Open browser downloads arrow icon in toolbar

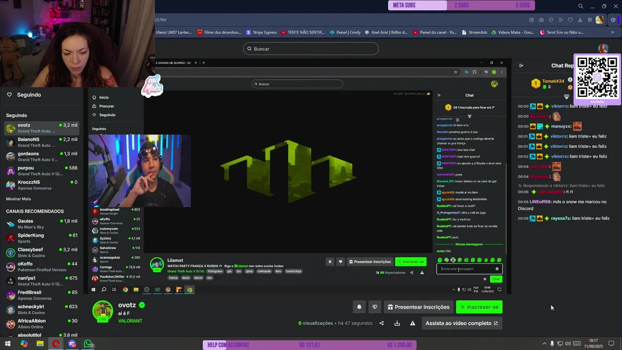pyautogui.click(x=580, y=20)
